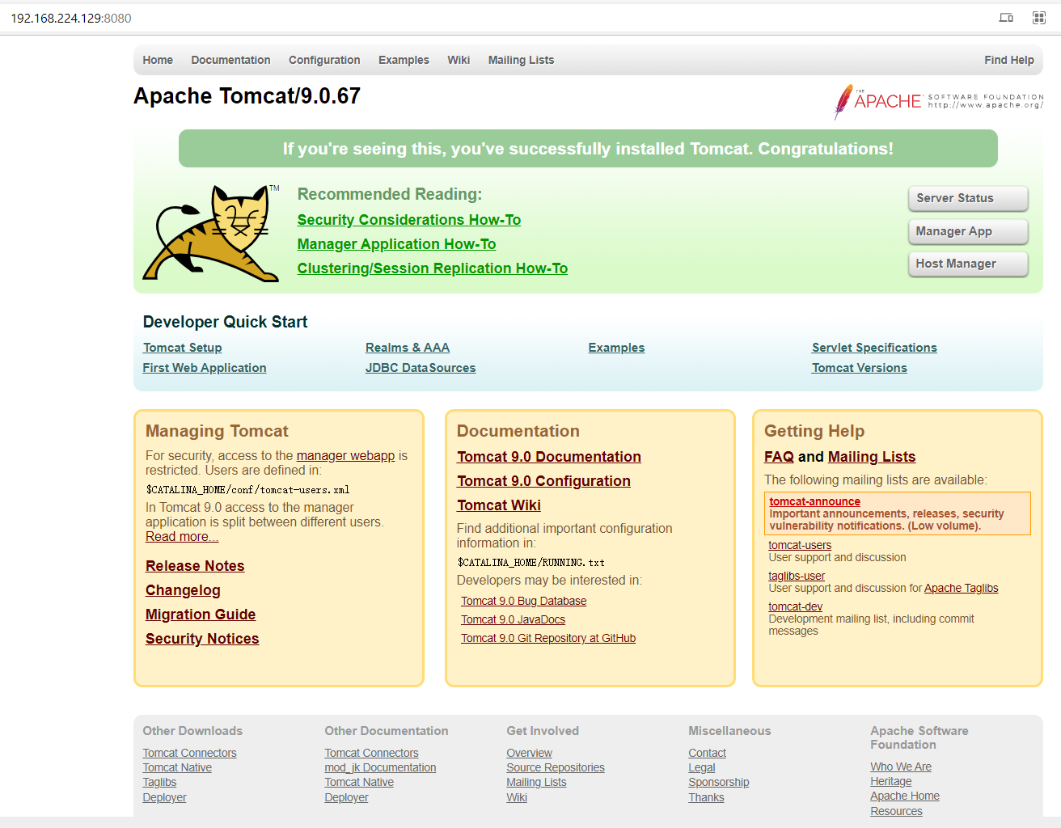1061x828 pixels.
Task: Select Configuration in the top navigation bar
Action: coord(324,60)
